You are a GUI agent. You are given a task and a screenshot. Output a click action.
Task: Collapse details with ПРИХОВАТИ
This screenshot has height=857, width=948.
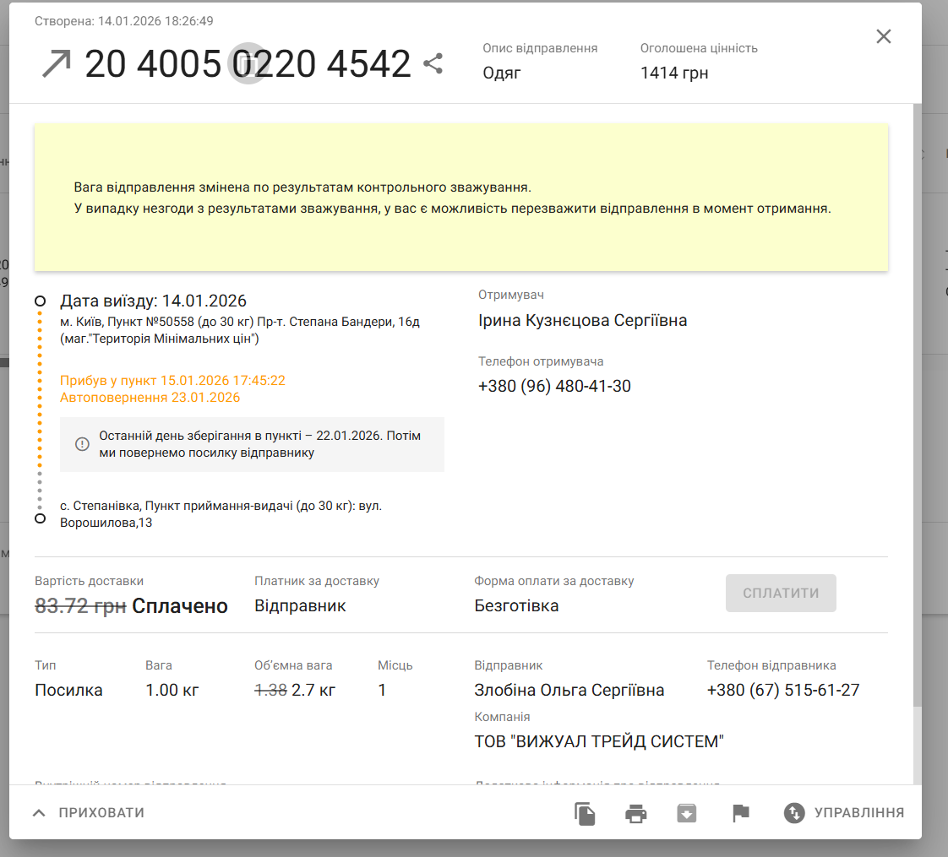pyautogui.click(x=88, y=813)
